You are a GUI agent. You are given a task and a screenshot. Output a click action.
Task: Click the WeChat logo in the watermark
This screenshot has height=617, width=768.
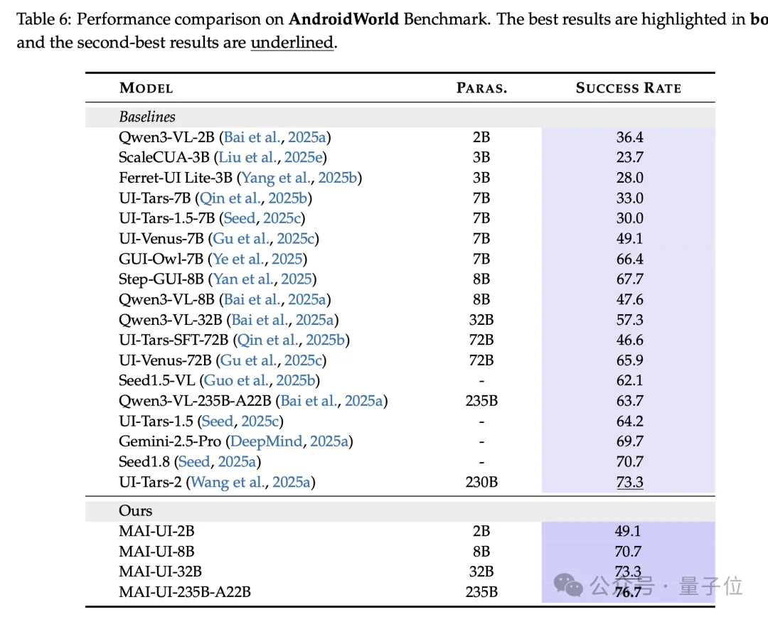568,585
